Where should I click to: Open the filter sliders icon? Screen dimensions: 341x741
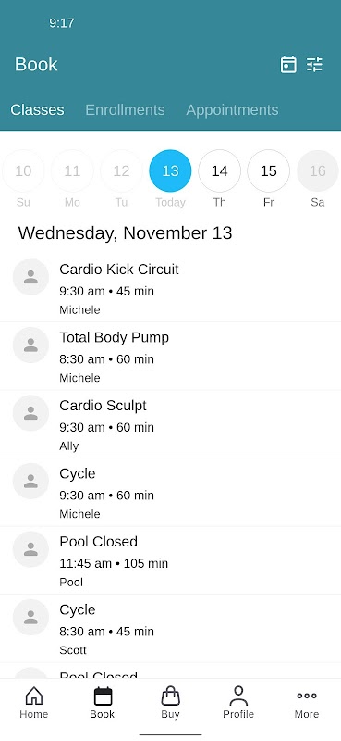pyautogui.click(x=314, y=64)
